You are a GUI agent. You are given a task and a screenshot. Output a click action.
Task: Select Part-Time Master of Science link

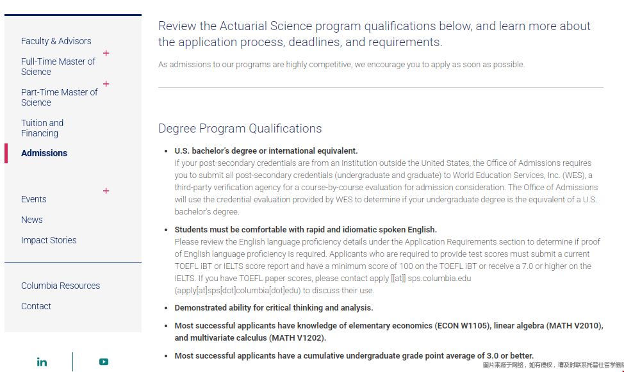pos(59,97)
